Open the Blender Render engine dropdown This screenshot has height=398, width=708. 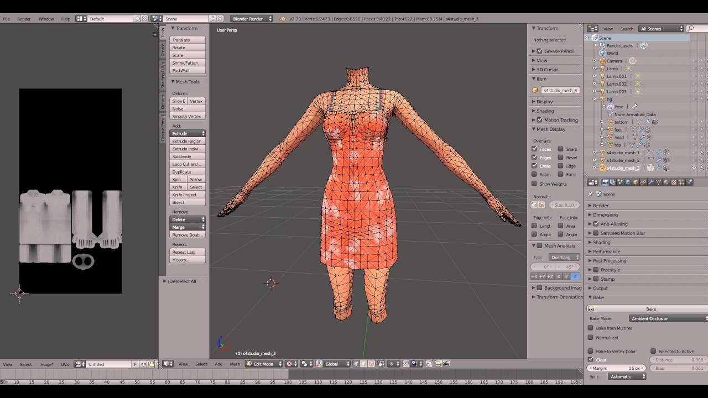click(x=252, y=19)
